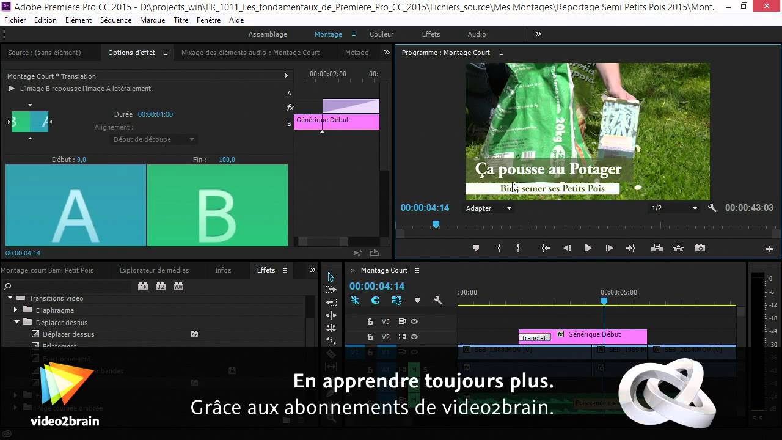Open the Effets workspace tab
Screen dimensions: 782x440
[x=431, y=34]
